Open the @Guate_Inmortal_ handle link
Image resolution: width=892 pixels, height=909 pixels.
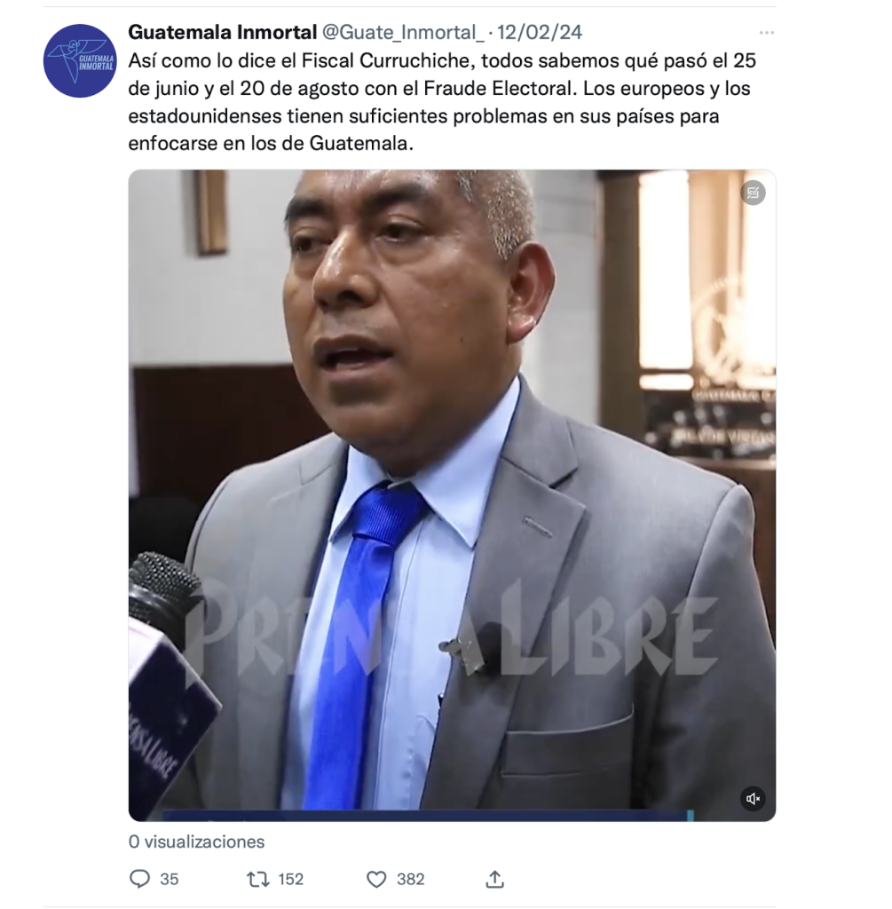click(x=403, y=33)
